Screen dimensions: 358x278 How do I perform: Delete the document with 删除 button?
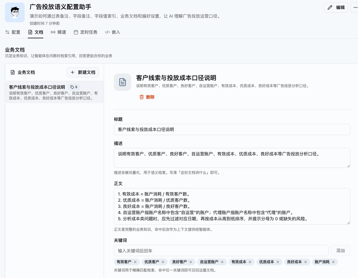(x=147, y=97)
